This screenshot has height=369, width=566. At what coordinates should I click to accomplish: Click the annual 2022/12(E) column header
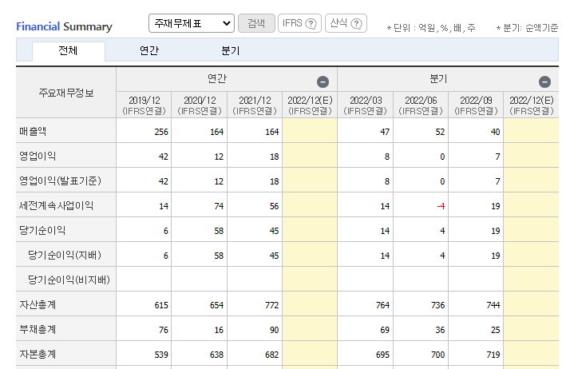click(x=310, y=105)
